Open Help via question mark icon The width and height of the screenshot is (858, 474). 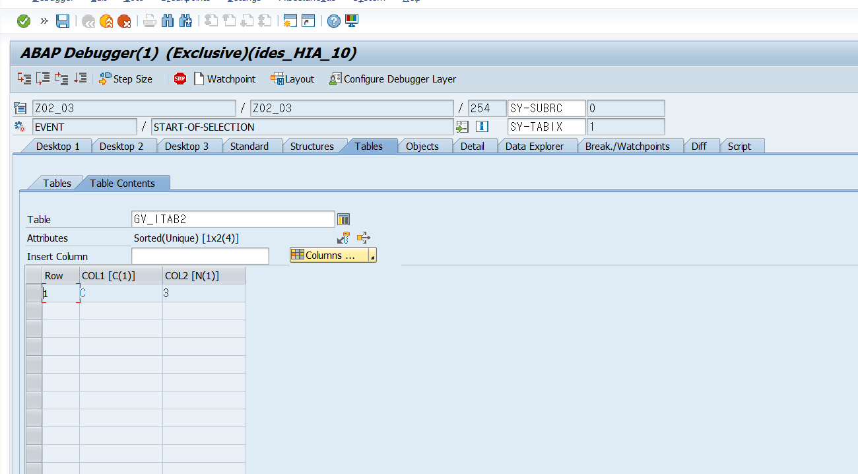click(334, 22)
